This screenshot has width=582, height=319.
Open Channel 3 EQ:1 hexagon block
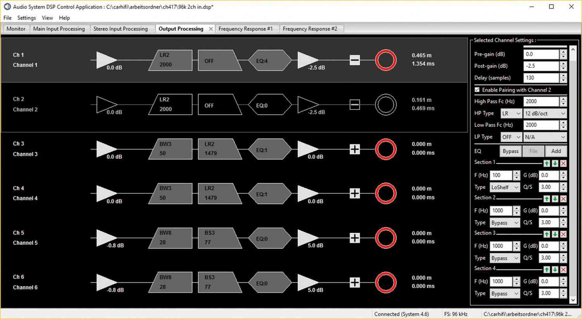click(x=270, y=149)
